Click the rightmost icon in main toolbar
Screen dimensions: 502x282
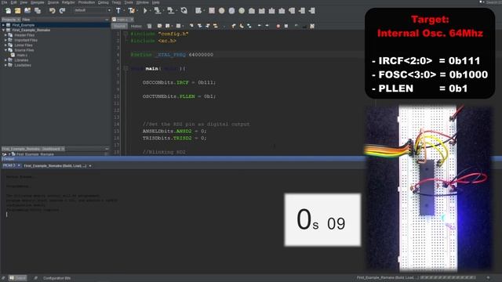point(312,10)
